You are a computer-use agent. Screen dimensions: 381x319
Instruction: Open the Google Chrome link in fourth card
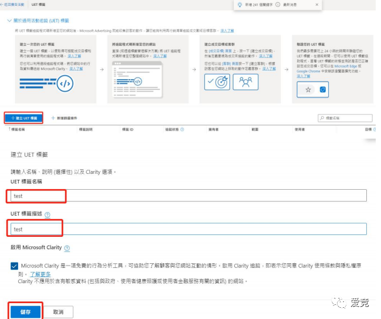(308, 71)
